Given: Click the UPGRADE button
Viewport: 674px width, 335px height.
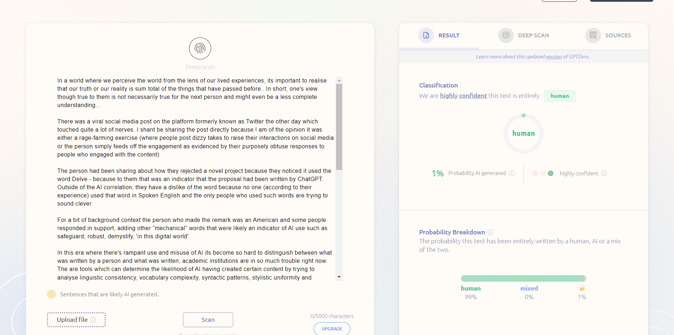Looking at the screenshot, I should click(x=332, y=329).
